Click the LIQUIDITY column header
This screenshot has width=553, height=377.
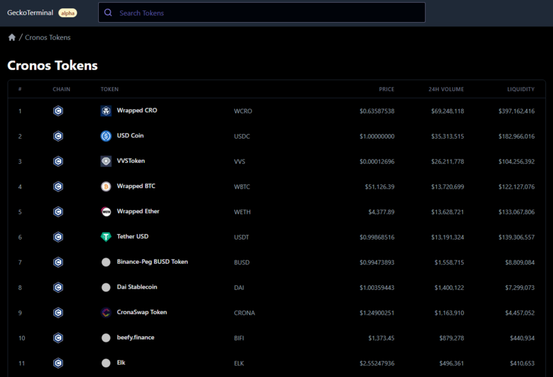521,89
